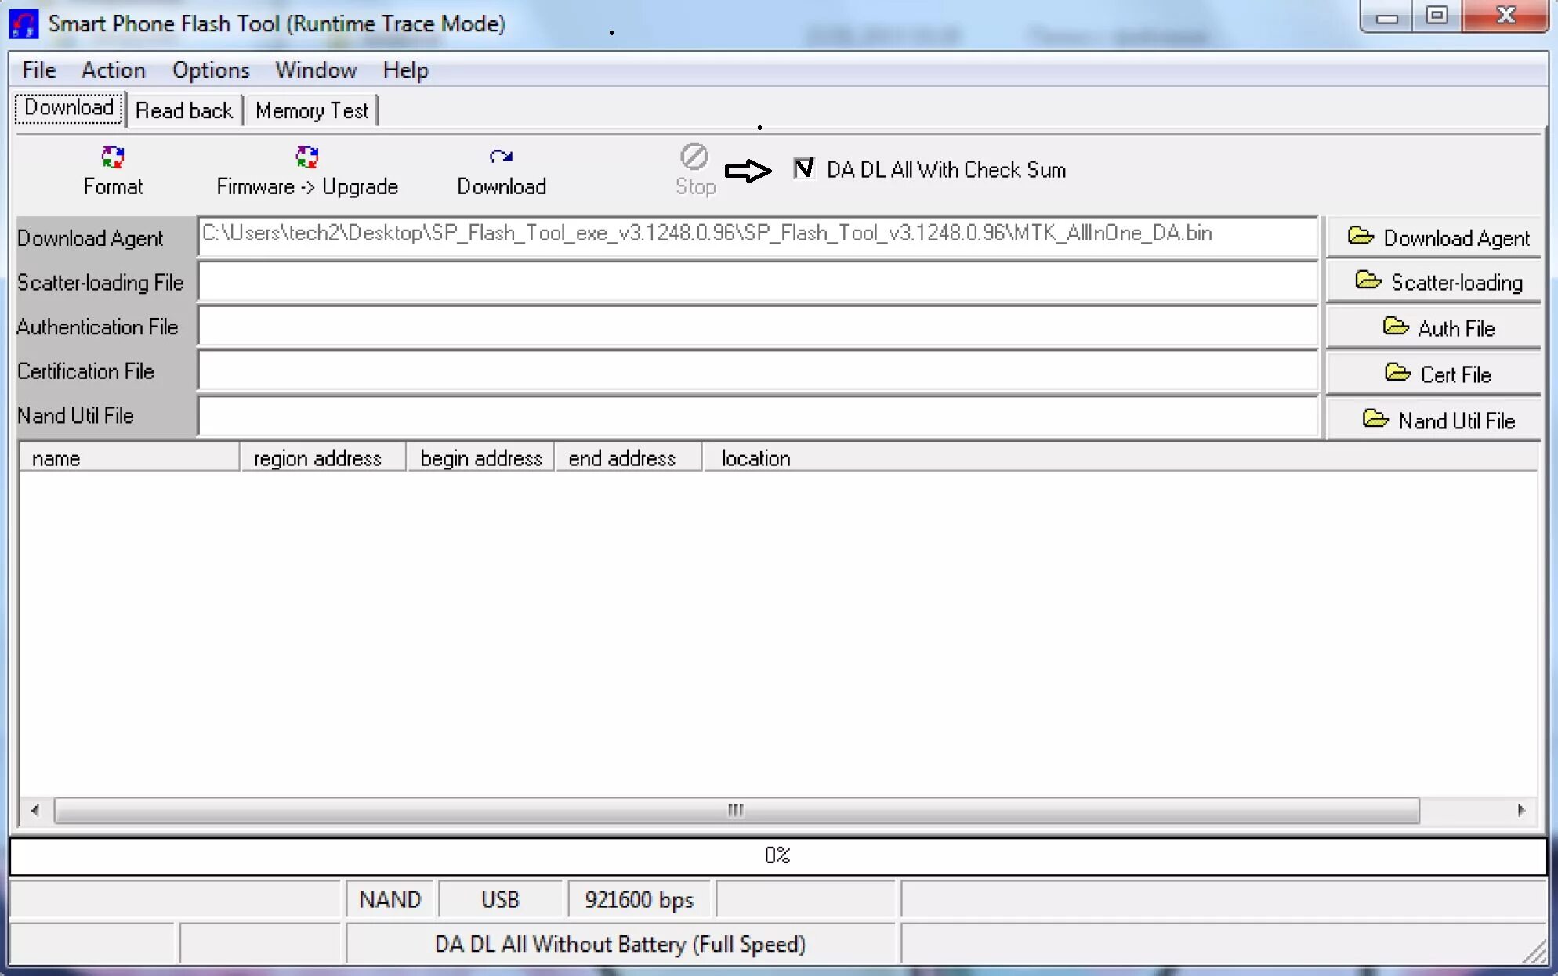This screenshot has width=1558, height=976.
Task: Open the Help menu
Action: [x=405, y=70]
